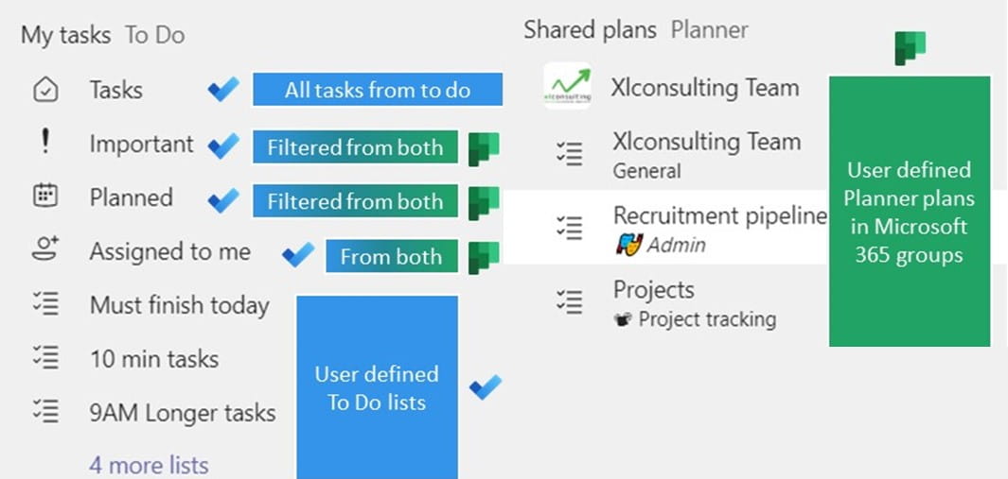Open the Xlconsulting Team General plan
1008x479 pixels.
(706, 153)
